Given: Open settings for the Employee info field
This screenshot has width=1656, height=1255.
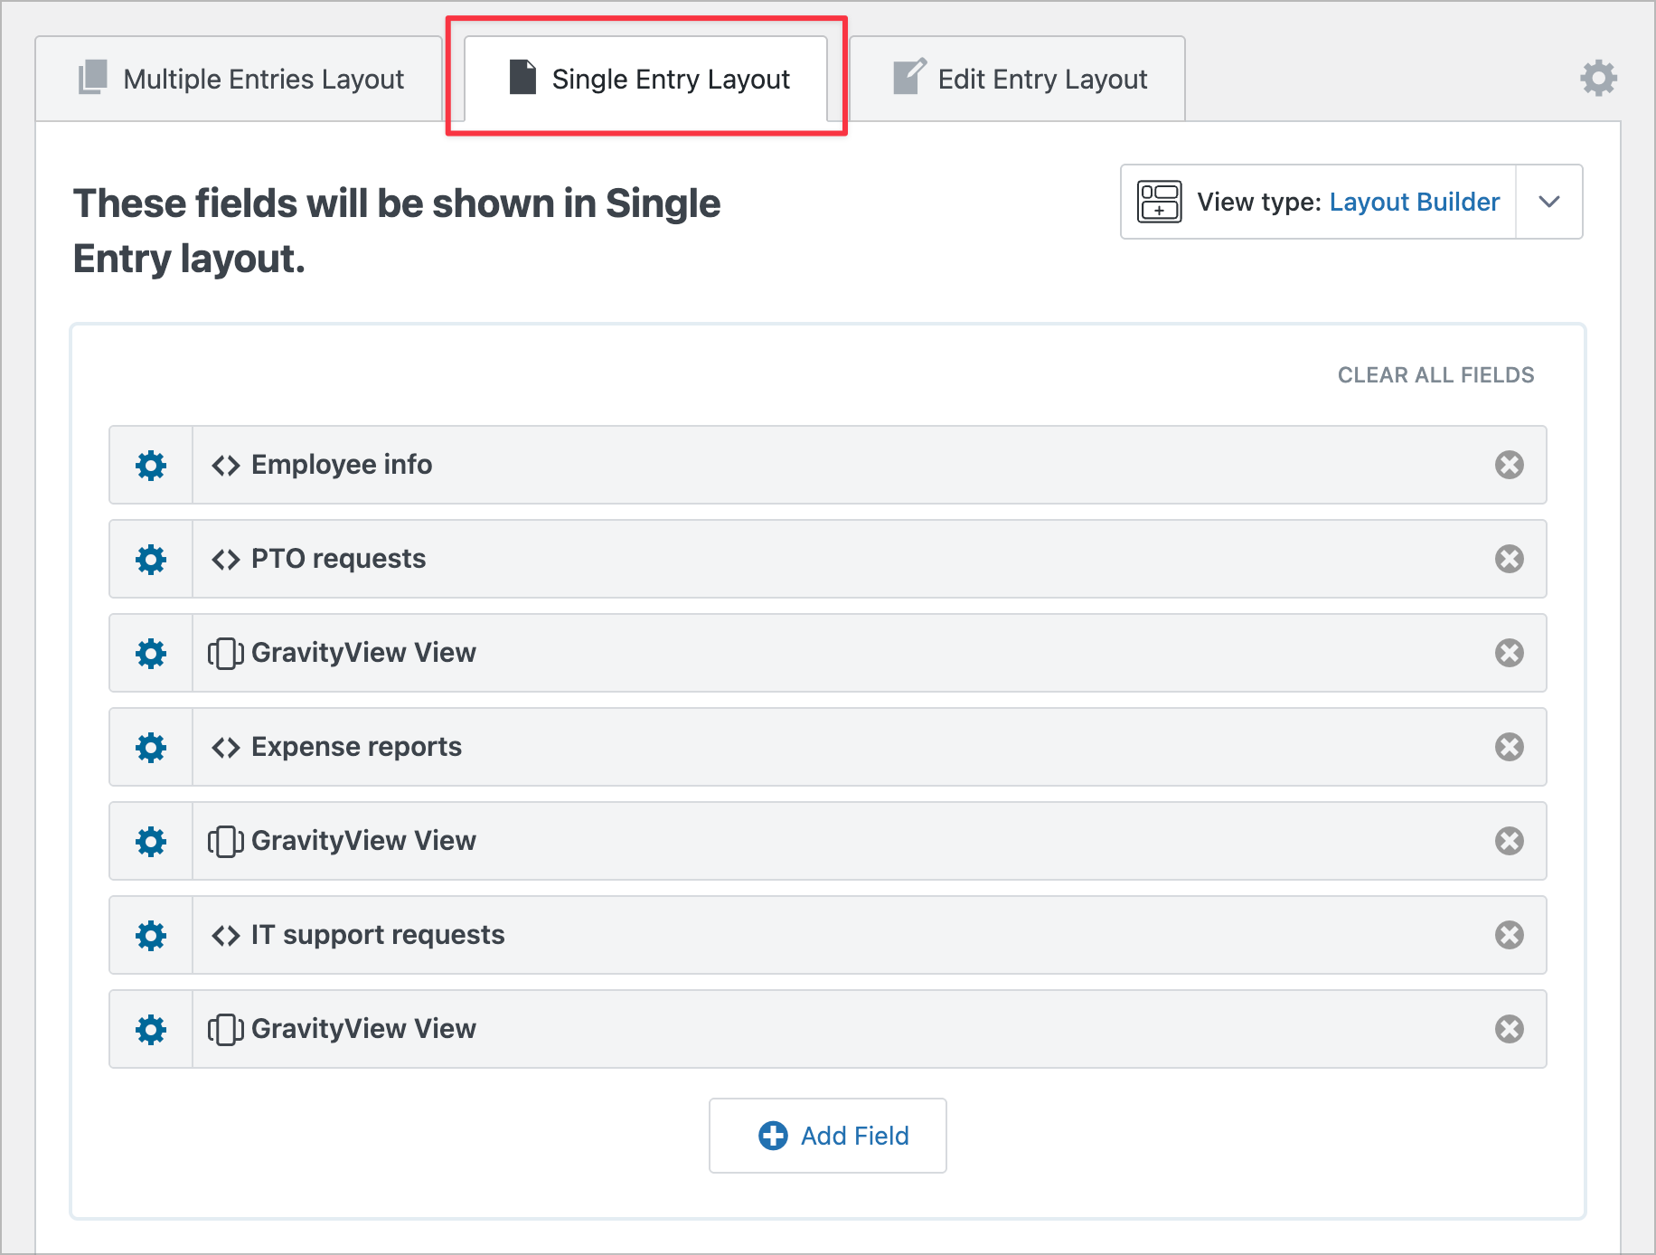Looking at the screenshot, I should click(x=150, y=465).
